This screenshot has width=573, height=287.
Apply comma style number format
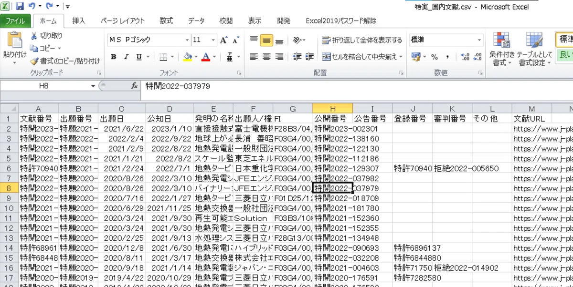447,57
